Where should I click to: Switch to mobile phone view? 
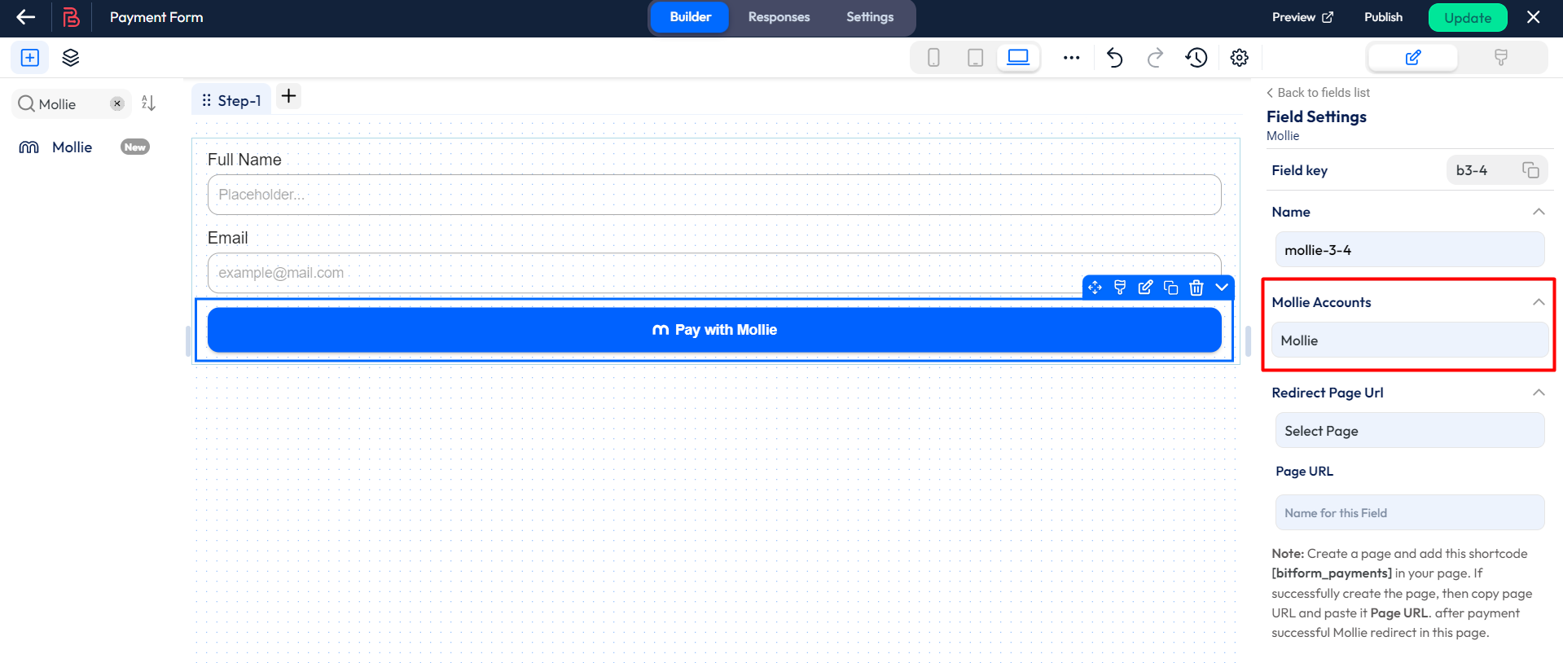(x=933, y=58)
